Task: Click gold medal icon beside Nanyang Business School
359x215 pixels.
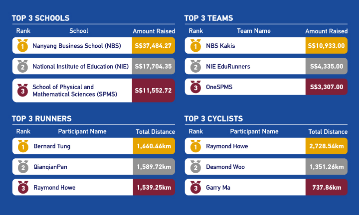Action: point(21,46)
